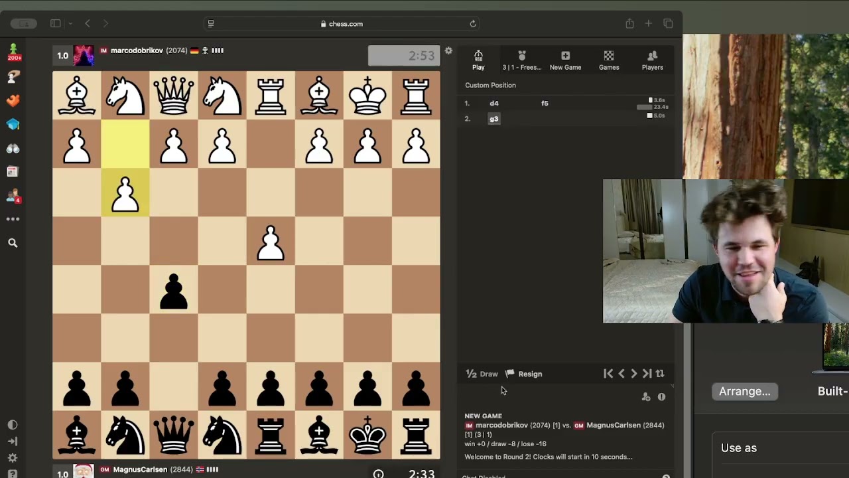849x478 pixels.
Task: Go to next move
Action: click(x=634, y=374)
